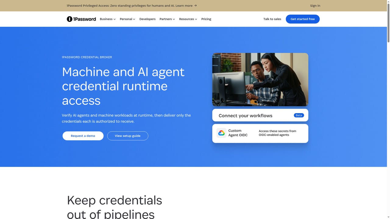
Task: Click View setup guide button
Action: coord(128,136)
